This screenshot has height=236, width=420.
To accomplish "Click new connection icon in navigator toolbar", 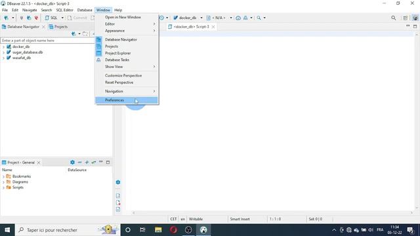I will click(73, 33).
